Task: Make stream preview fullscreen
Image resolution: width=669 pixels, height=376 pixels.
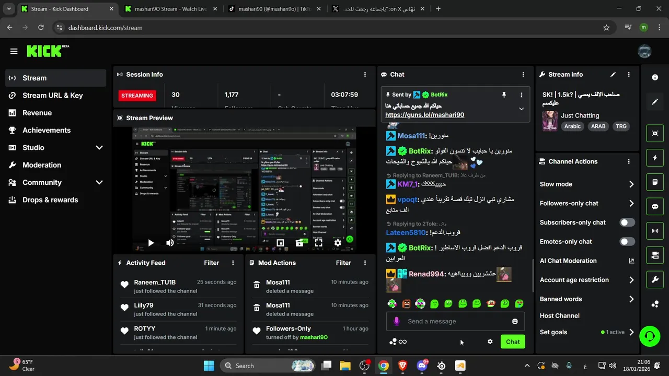Action: 318,243
